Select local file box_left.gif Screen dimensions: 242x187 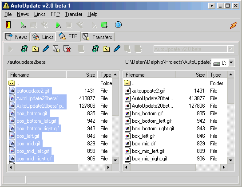click(143, 136)
